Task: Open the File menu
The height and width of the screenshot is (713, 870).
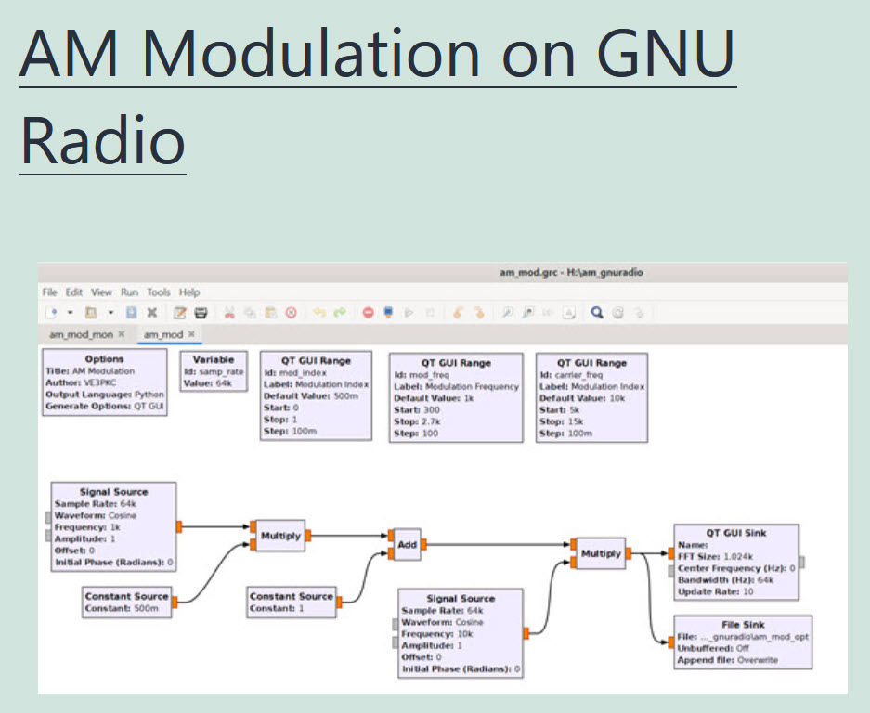Action: point(49,292)
